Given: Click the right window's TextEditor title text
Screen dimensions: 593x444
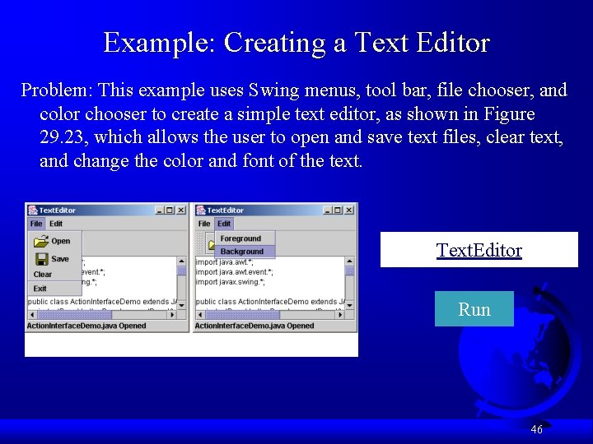Looking at the screenshot, I should click(x=226, y=210).
